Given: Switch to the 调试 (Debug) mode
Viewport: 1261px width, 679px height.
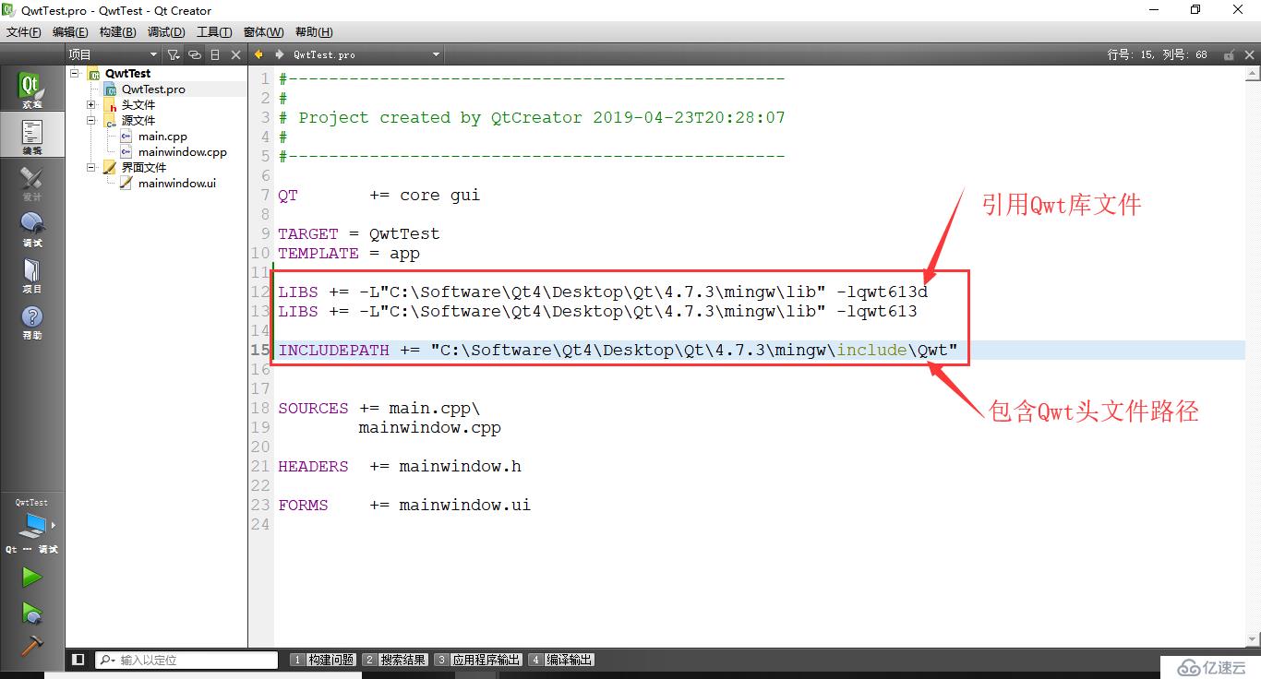Looking at the screenshot, I should (x=31, y=229).
